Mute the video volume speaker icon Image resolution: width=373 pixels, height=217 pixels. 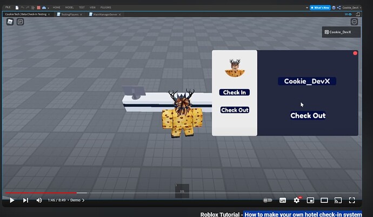click(39, 200)
